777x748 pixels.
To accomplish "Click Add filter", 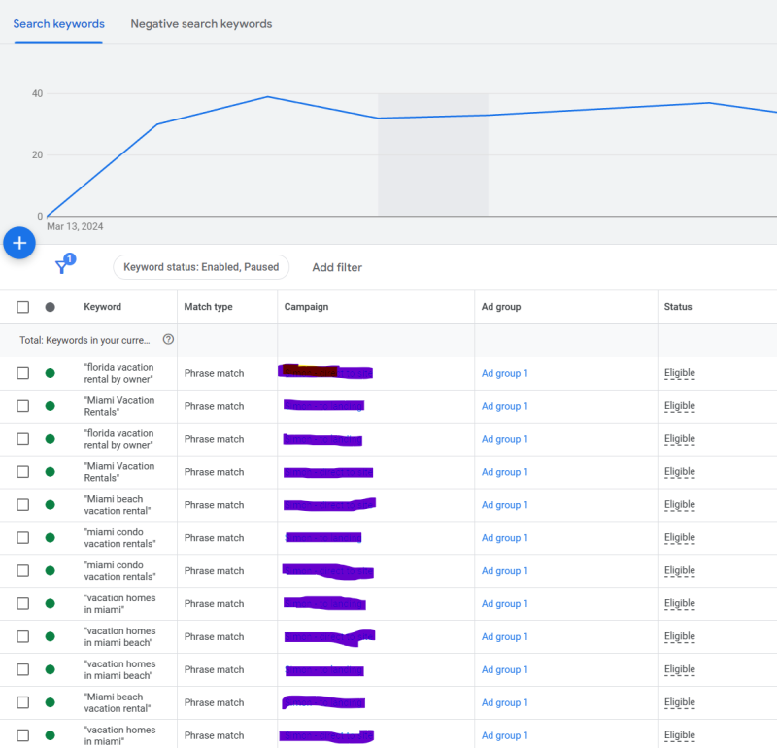I will point(337,267).
